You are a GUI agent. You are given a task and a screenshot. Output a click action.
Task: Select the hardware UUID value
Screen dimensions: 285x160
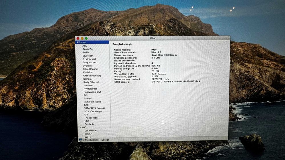point(176,82)
